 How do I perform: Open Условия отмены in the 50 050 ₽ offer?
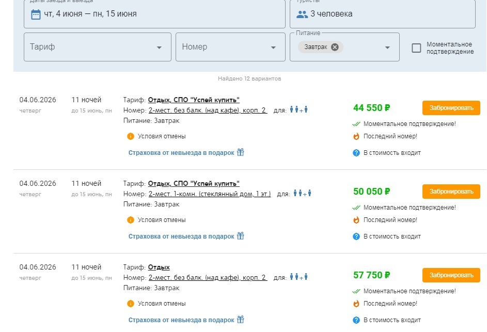(162, 220)
